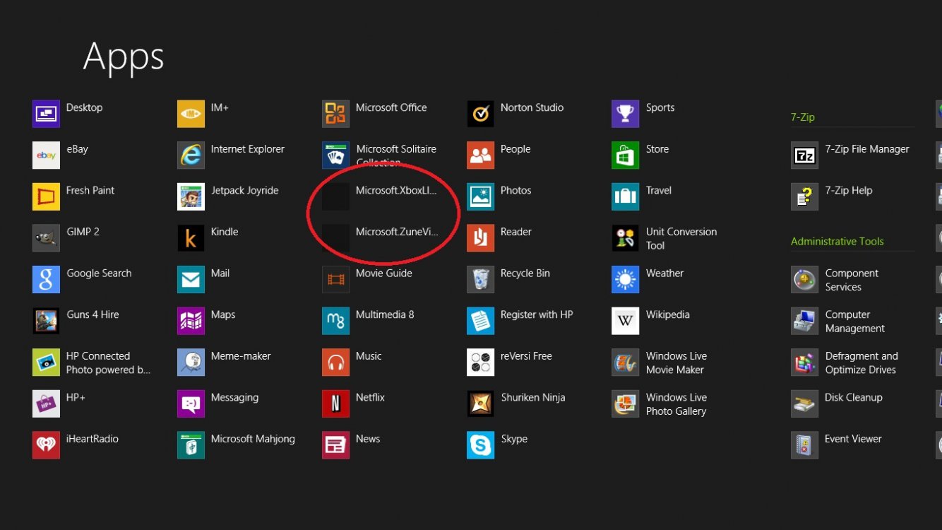Viewport: 942px width, 530px height.
Task: Open Unit Conversion Tool icon
Action: [x=625, y=238]
